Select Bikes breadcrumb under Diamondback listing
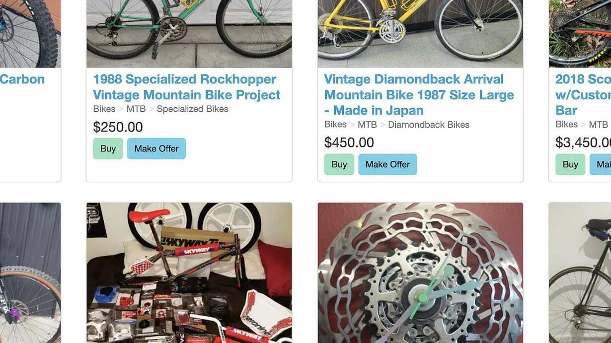611x343 pixels. (x=335, y=125)
